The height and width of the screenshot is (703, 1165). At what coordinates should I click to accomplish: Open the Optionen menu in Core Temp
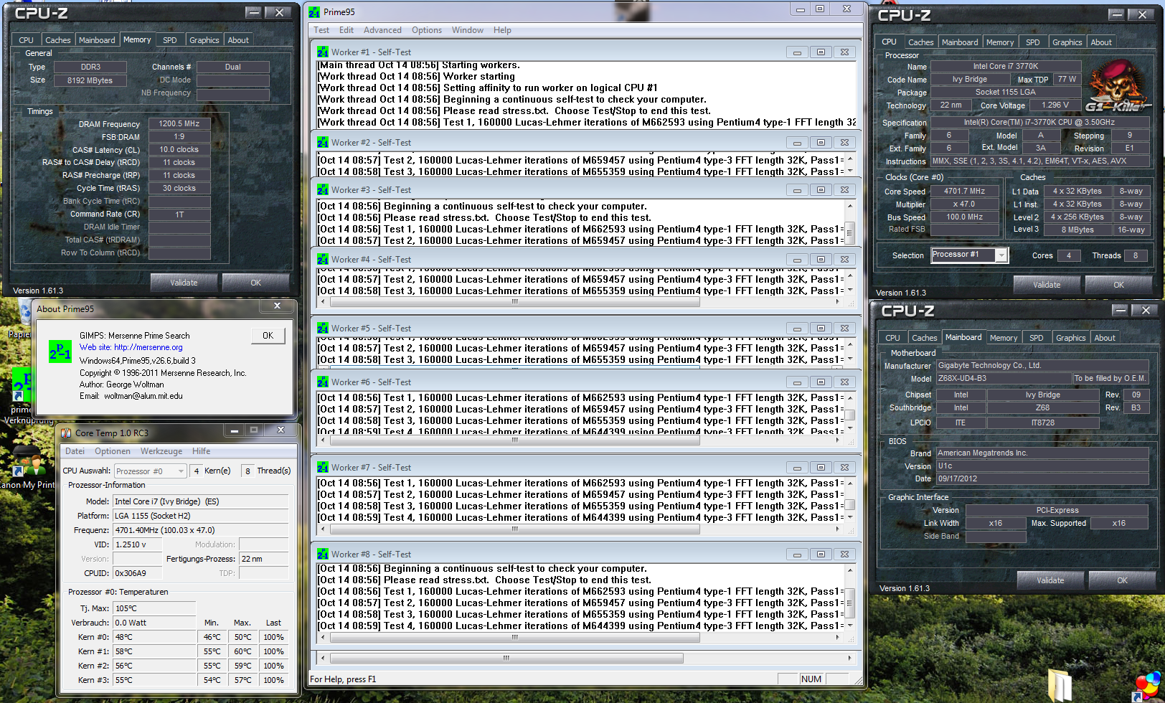tap(113, 451)
